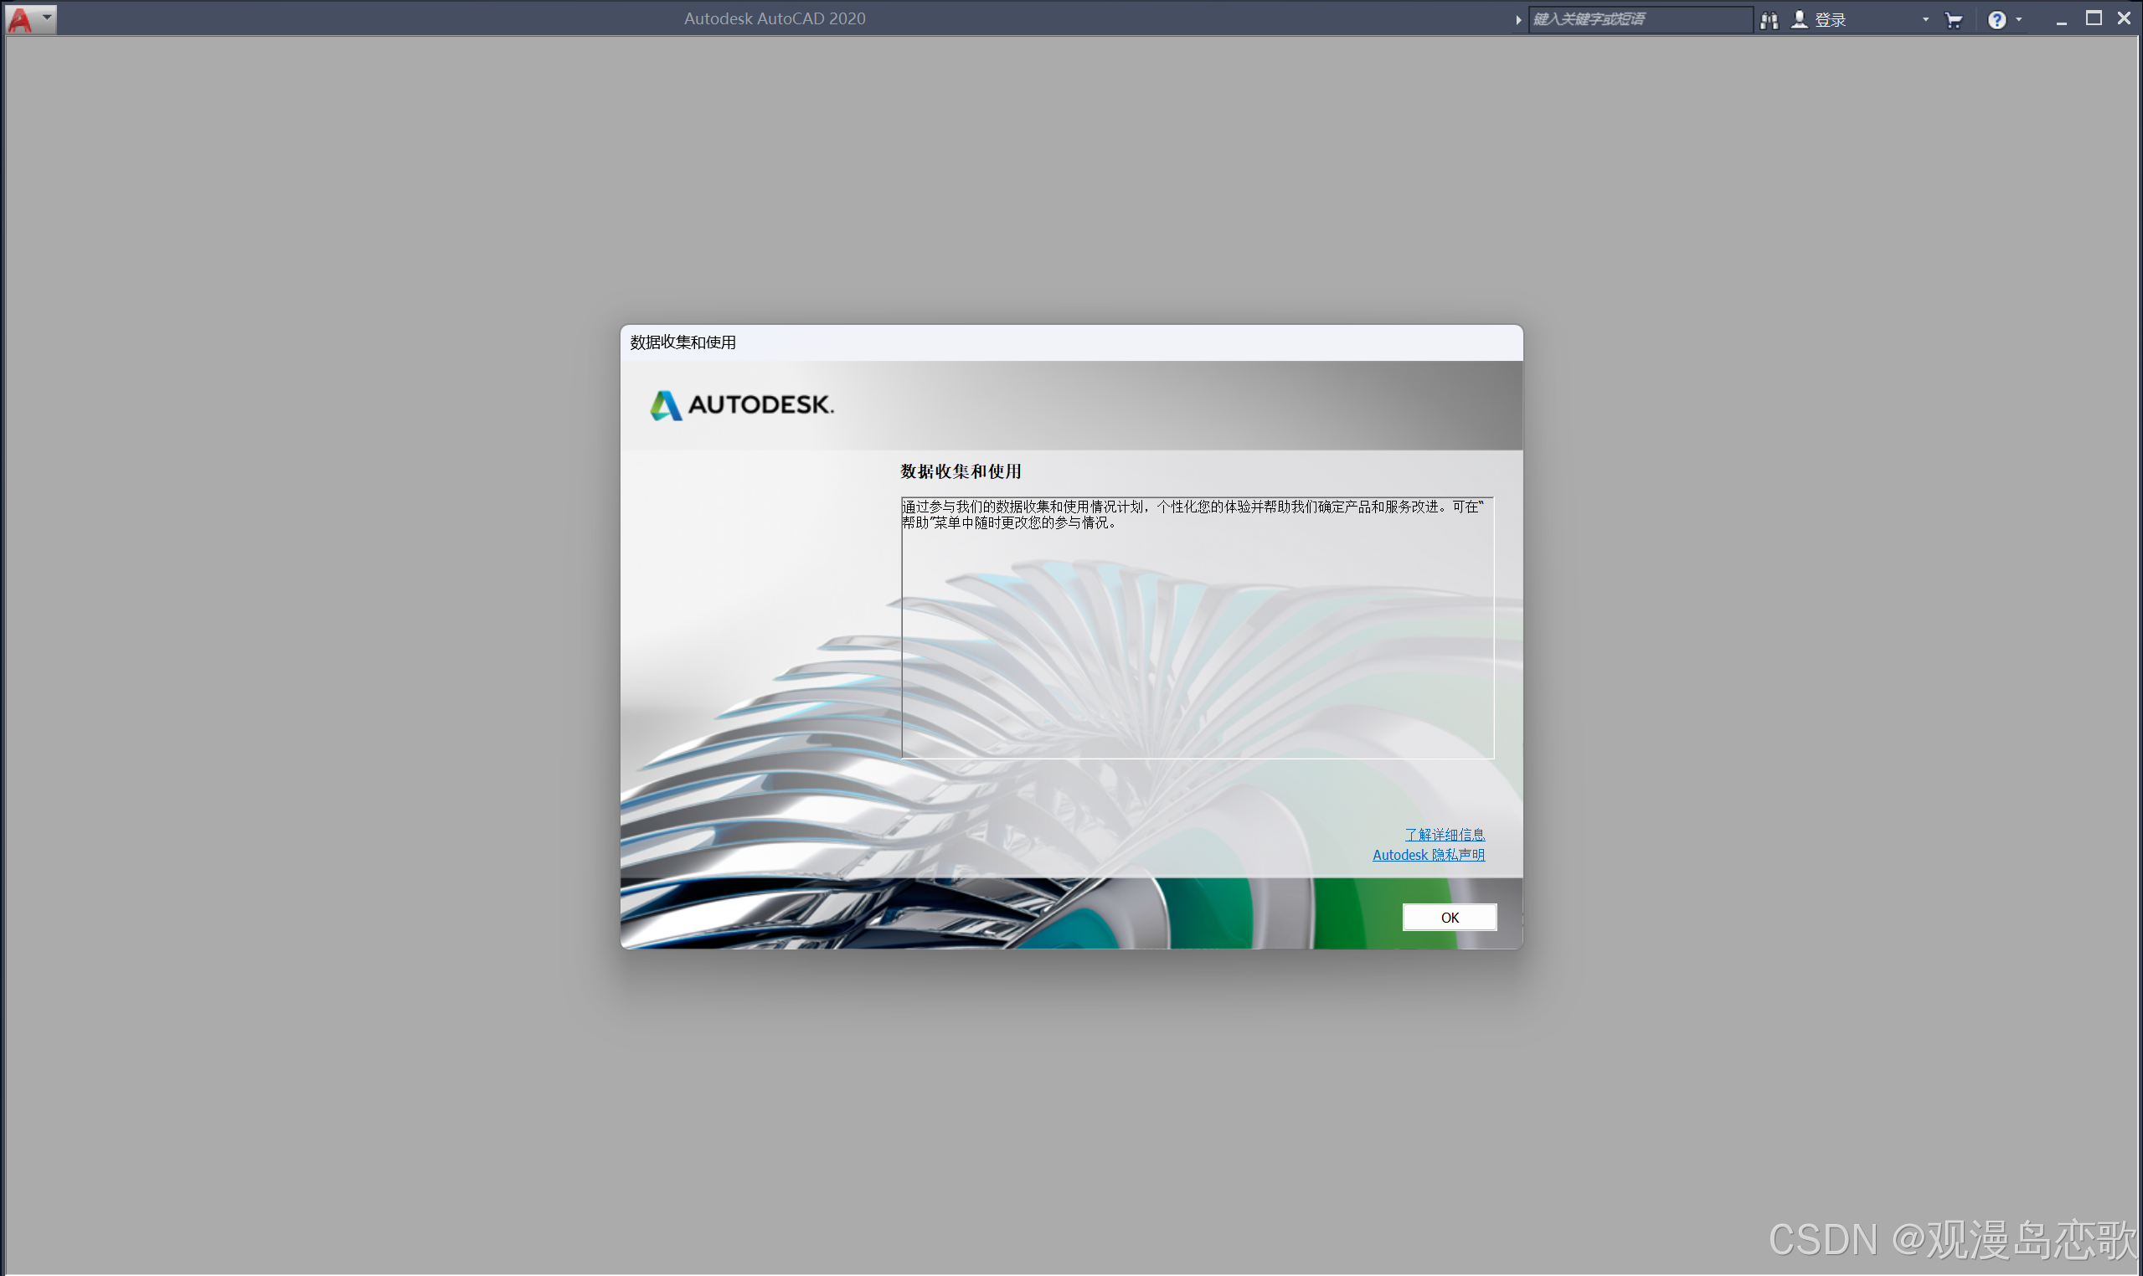Click the 数据收集和使用 dialog title bar

pos(1070,342)
